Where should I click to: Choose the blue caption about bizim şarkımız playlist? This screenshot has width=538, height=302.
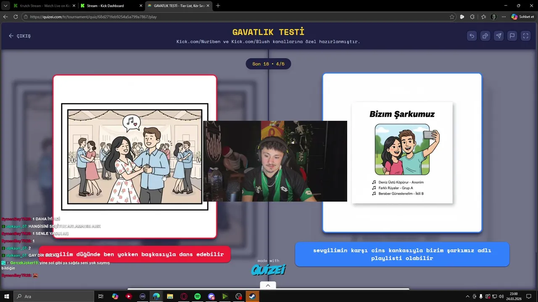coord(402,254)
